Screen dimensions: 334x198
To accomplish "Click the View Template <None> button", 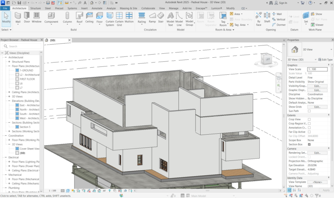I will (317, 182).
